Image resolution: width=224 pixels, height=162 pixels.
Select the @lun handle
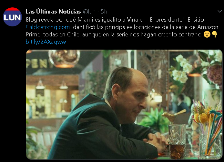pos(89,12)
